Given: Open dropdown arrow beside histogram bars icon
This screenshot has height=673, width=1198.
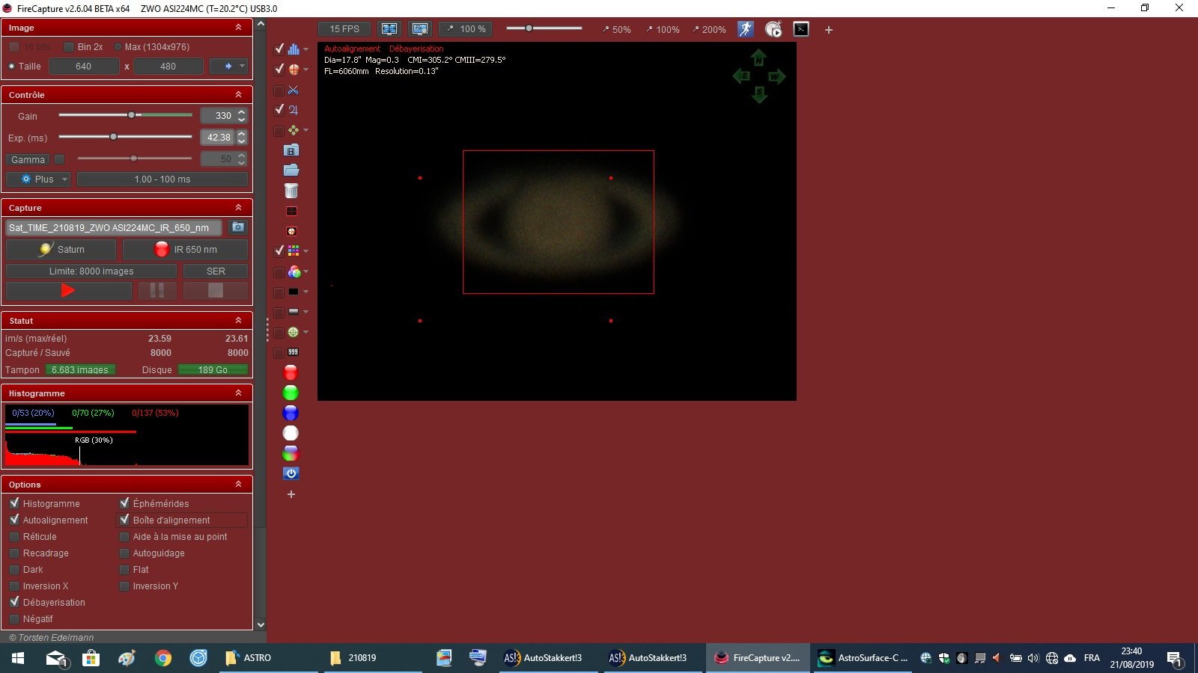Looking at the screenshot, I should tap(305, 49).
